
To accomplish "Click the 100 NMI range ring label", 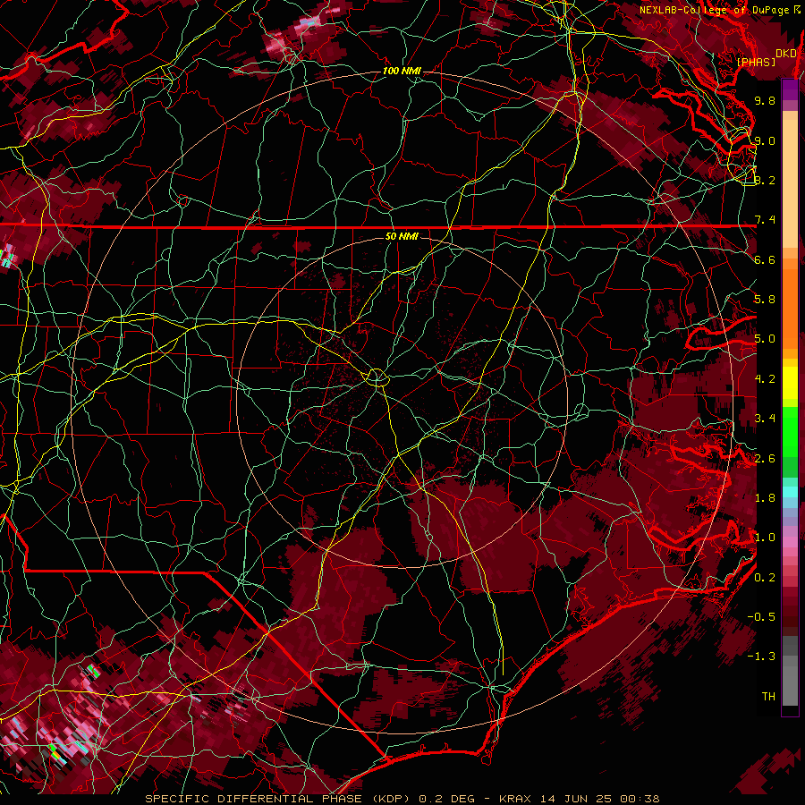I will pyautogui.click(x=402, y=71).
